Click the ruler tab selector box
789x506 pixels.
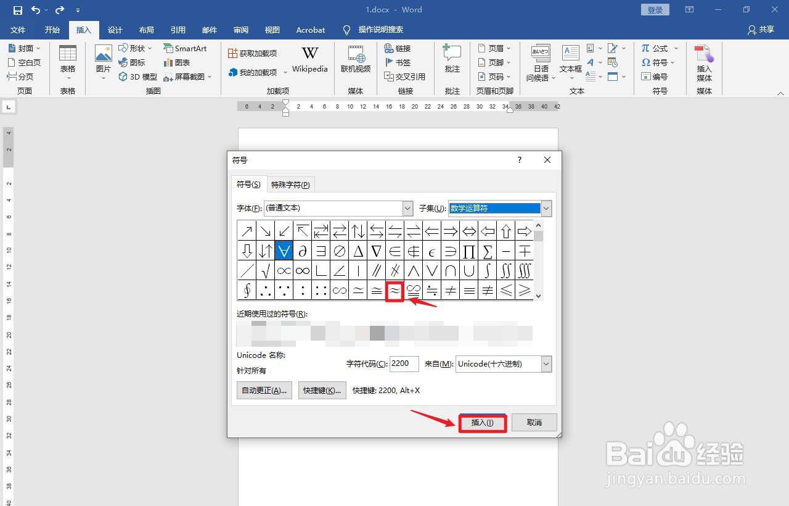pos(9,107)
